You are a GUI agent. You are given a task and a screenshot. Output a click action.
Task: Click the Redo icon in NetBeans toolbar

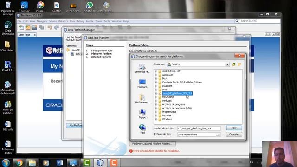[57, 27]
